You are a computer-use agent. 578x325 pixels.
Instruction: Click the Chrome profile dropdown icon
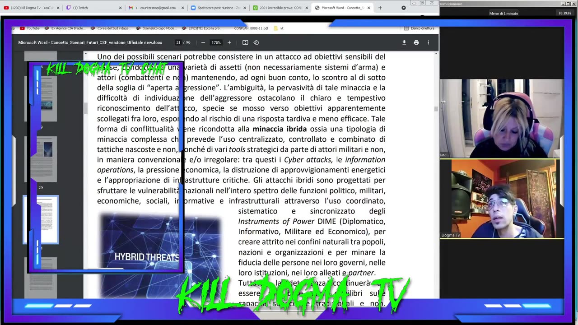403,8
